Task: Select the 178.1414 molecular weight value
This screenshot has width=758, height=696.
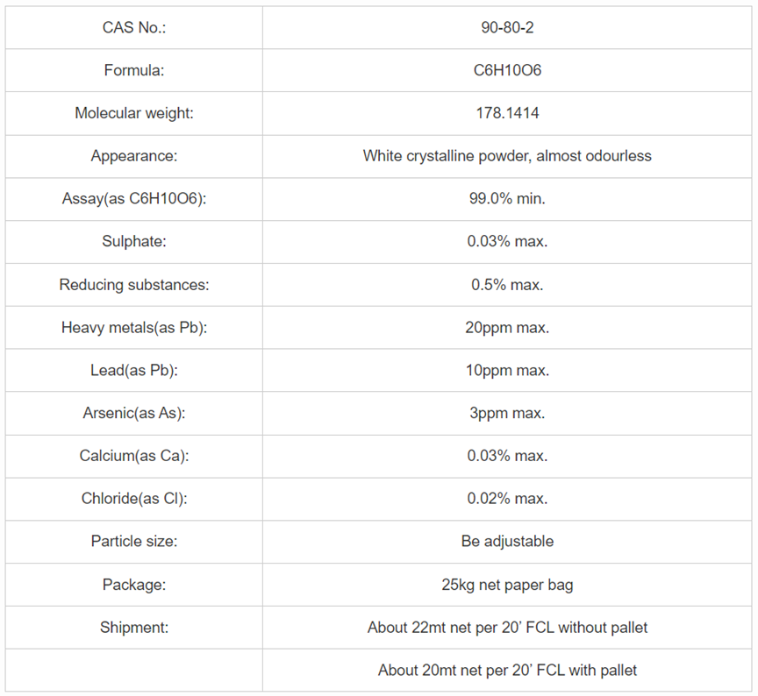Action: pos(507,113)
